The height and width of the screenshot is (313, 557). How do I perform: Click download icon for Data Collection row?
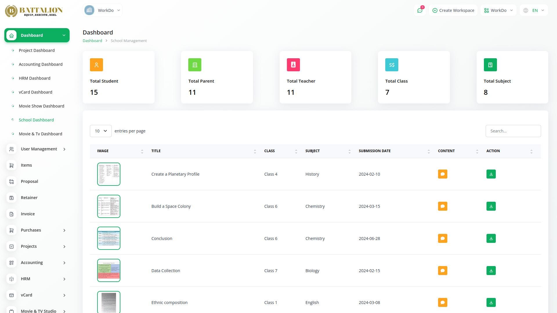(x=491, y=271)
